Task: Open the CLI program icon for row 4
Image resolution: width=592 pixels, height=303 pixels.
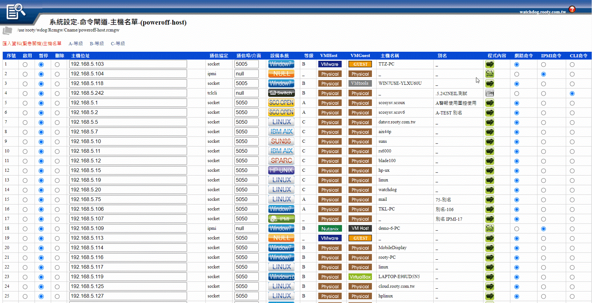Action: (490, 93)
